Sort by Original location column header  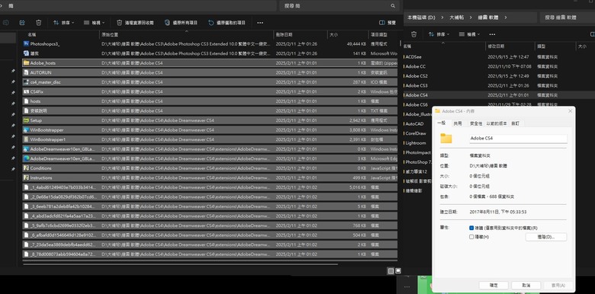[186, 34]
